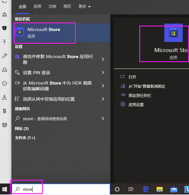Click the tools icon in left sidebar
Screen dimensions: 189x195
5,111
